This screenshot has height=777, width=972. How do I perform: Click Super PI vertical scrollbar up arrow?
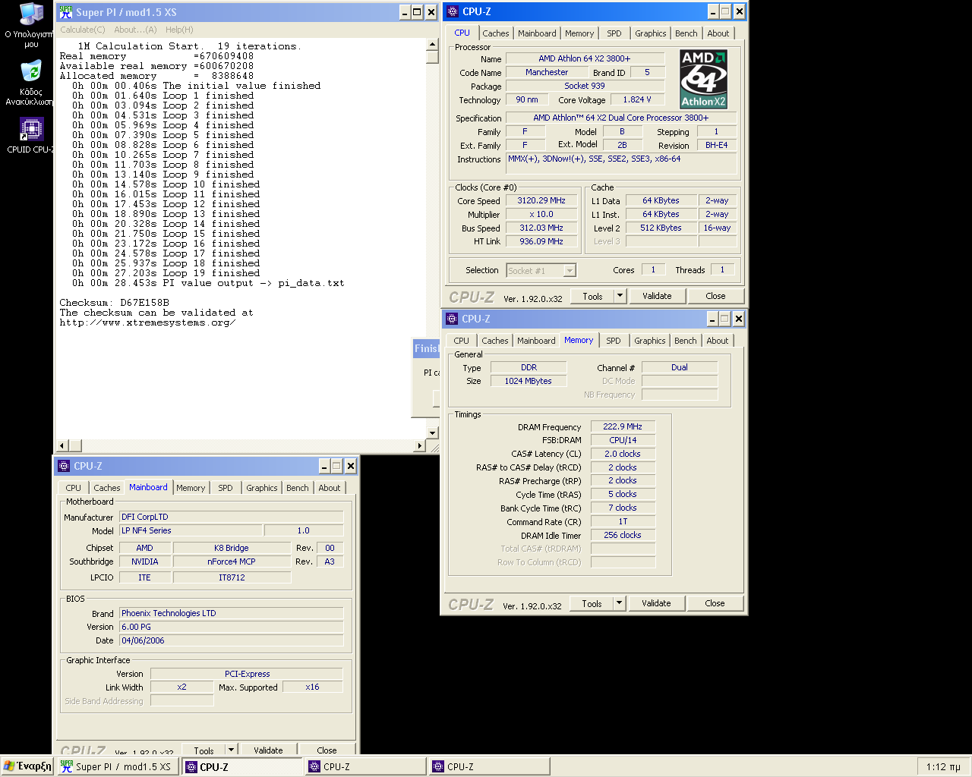tap(433, 45)
